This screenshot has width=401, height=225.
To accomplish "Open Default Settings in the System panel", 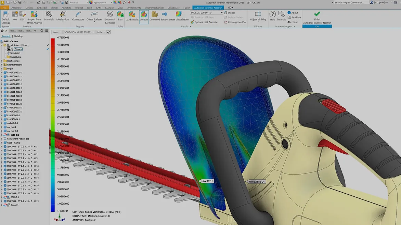I will 5,17.
